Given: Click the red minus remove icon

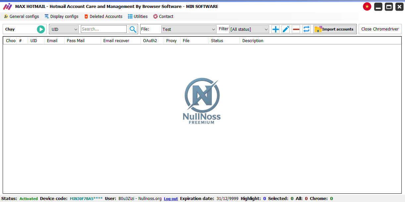Looking at the screenshot, I should (x=296, y=29).
